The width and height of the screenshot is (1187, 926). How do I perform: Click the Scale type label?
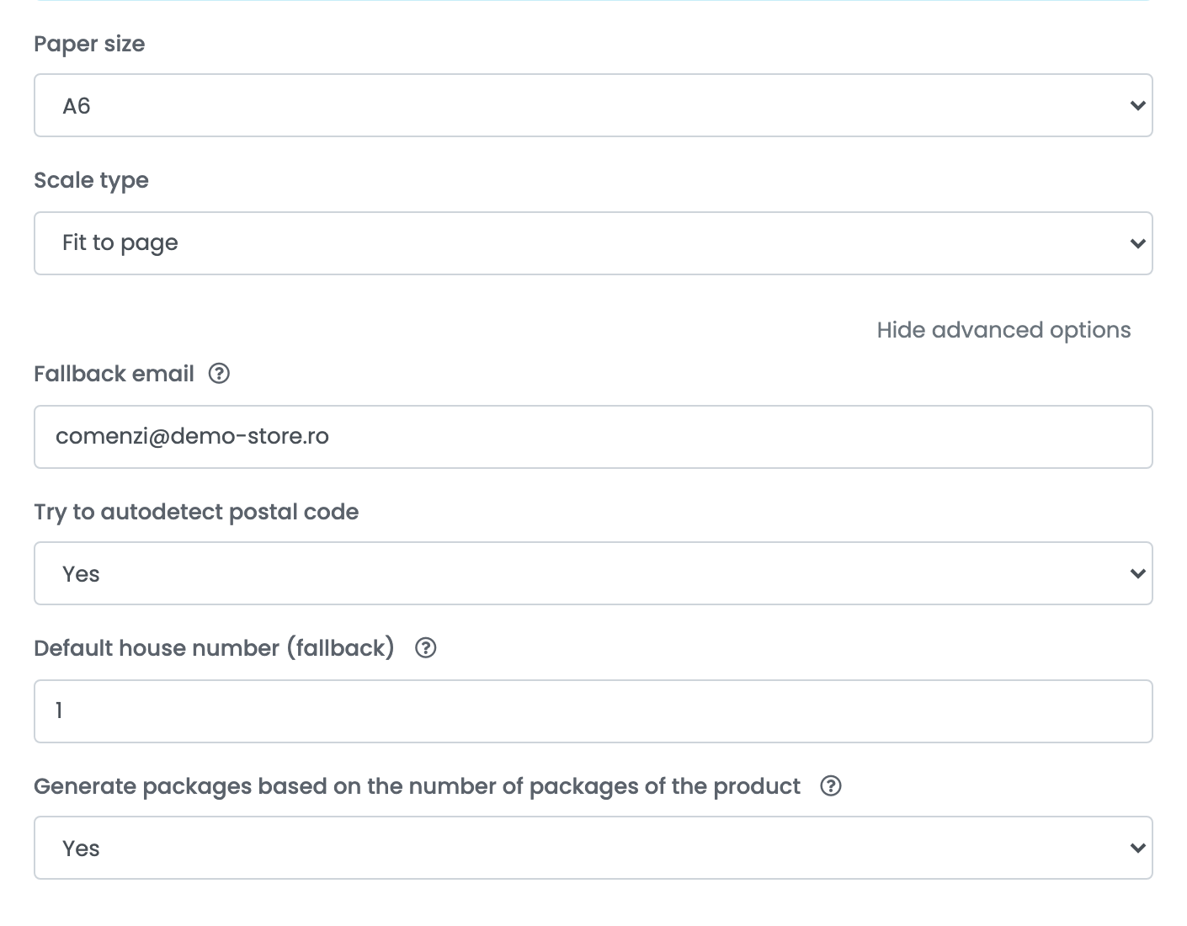point(91,181)
